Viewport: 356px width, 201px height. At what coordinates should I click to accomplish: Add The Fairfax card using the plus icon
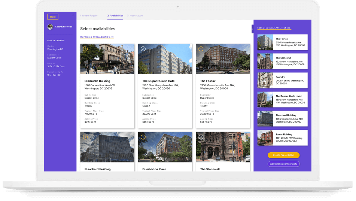201,49
